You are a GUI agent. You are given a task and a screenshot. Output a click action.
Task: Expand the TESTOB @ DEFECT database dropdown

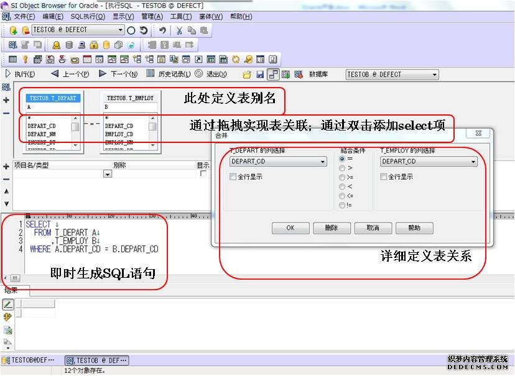point(434,75)
